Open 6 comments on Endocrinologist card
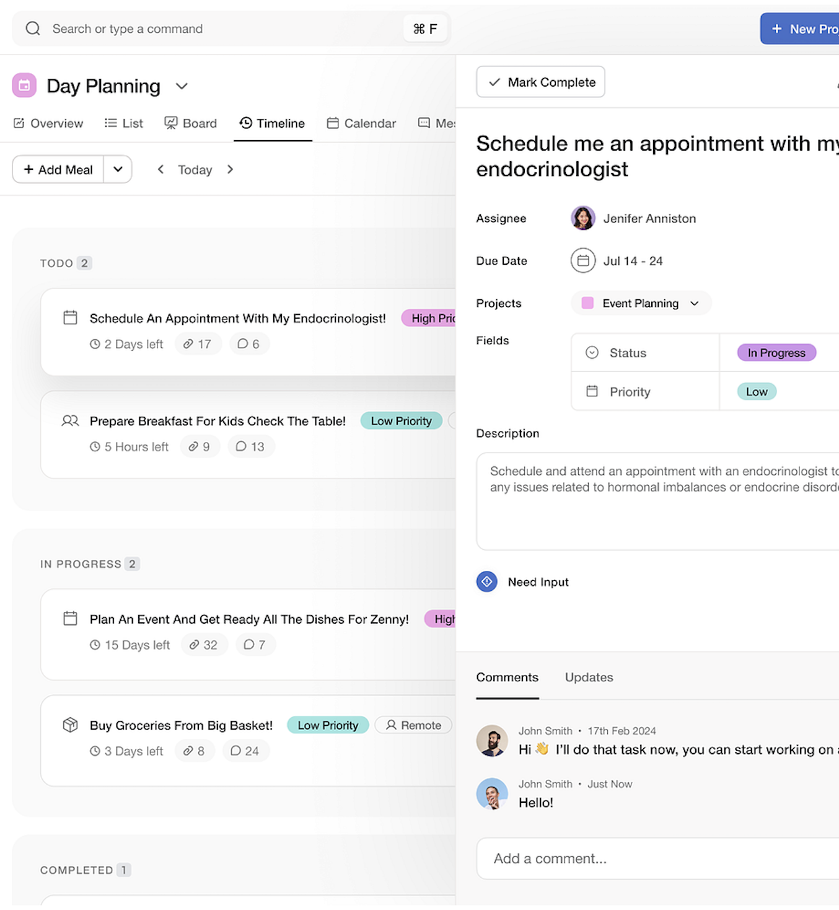 click(249, 344)
